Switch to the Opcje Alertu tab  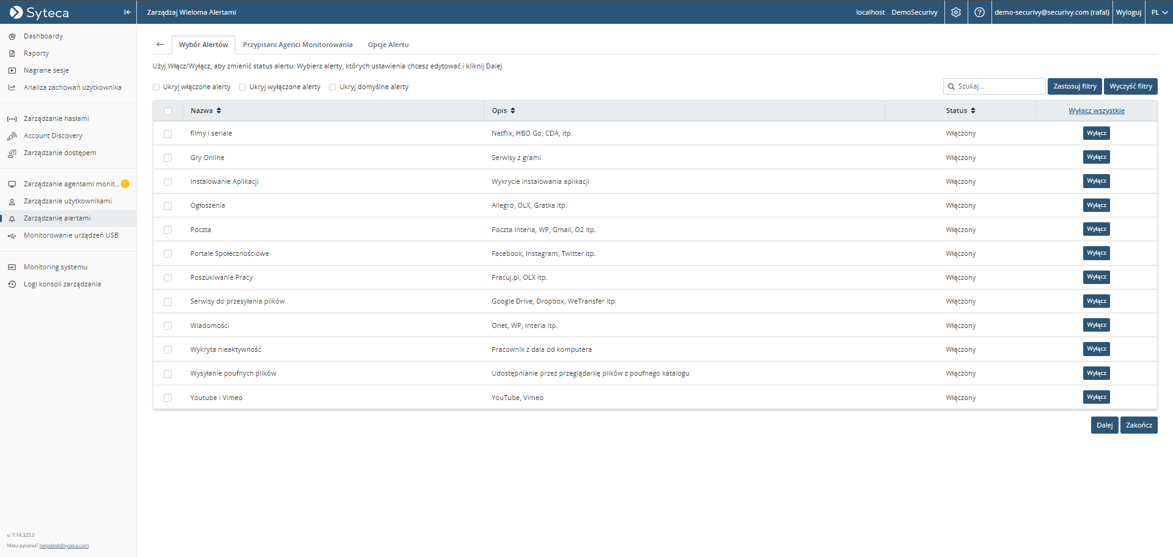[x=388, y=45]
